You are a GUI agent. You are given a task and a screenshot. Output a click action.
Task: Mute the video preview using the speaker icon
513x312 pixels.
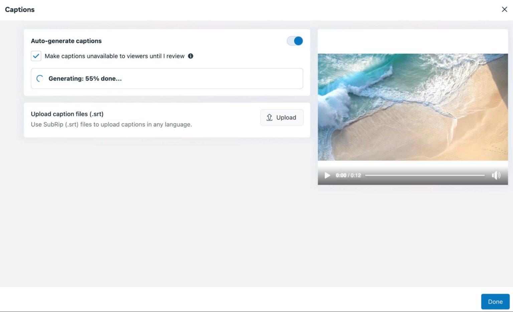496,175
